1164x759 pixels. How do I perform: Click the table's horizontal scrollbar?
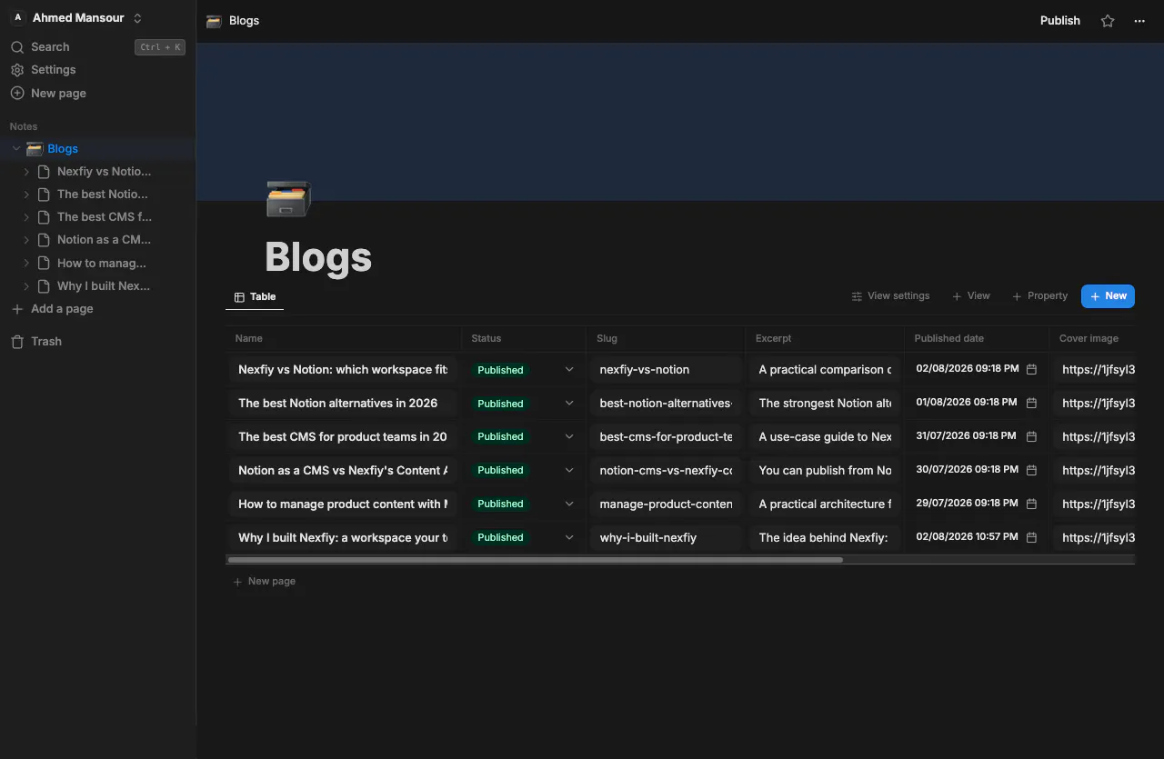pyautogui.click(x=535, y=560)
